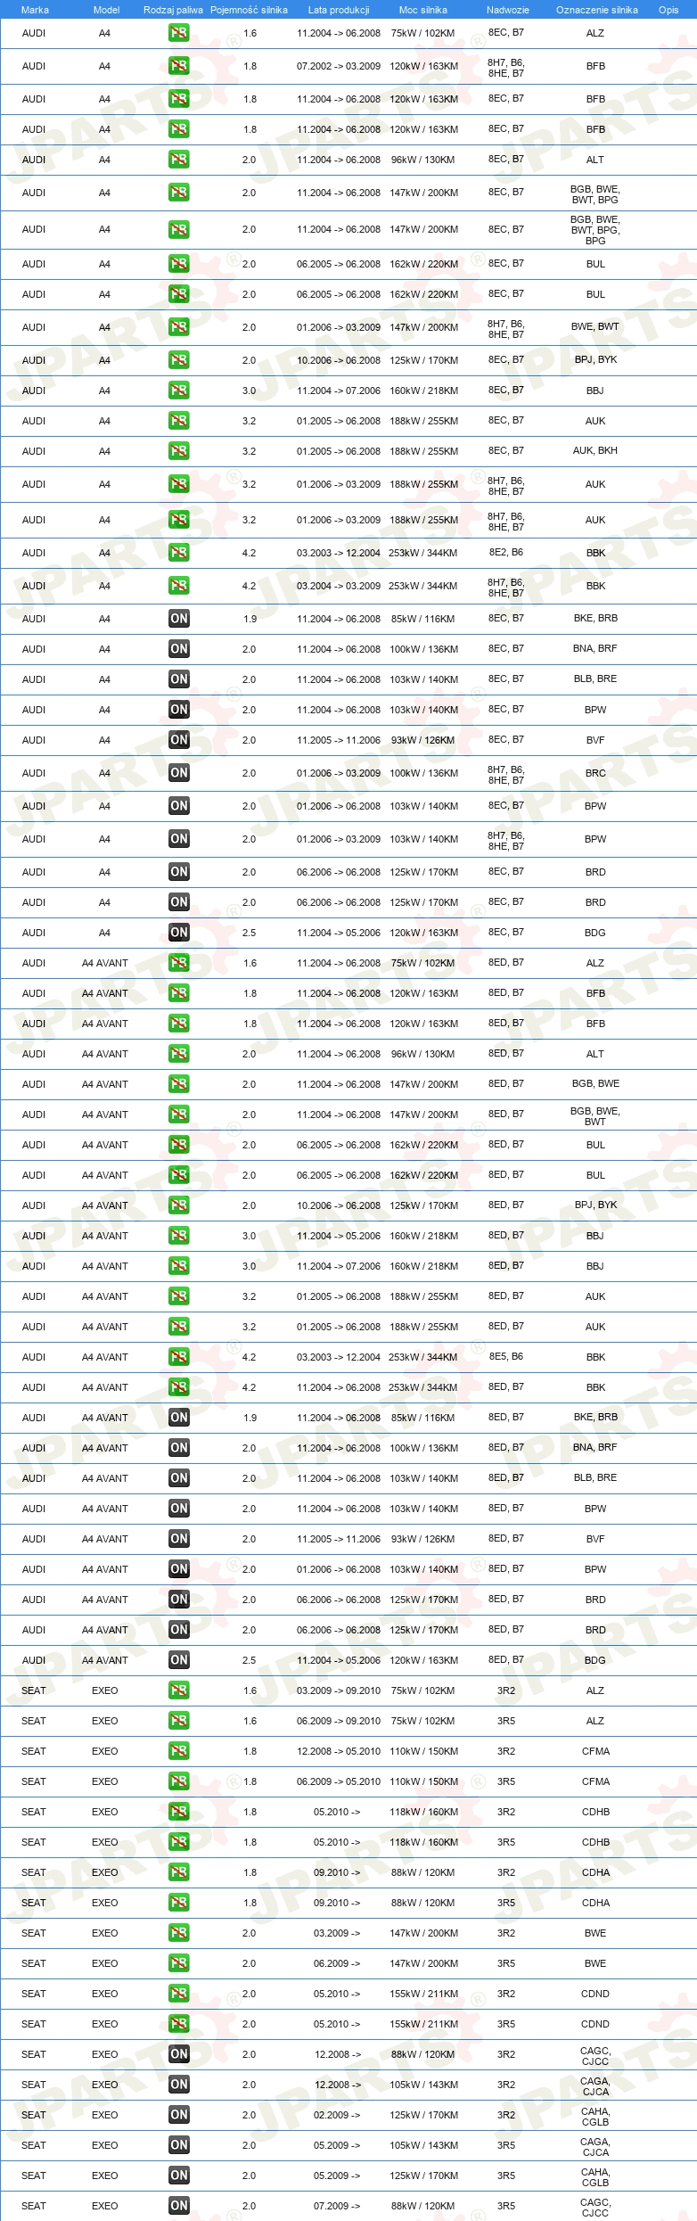Select the '07.2009 ->' production years cell
The width and height of the screenshot is (697, 2221).
(337, 2206)
